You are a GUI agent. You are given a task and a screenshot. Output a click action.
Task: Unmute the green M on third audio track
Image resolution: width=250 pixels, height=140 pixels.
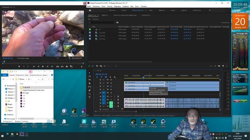click(x=111, y=103)
